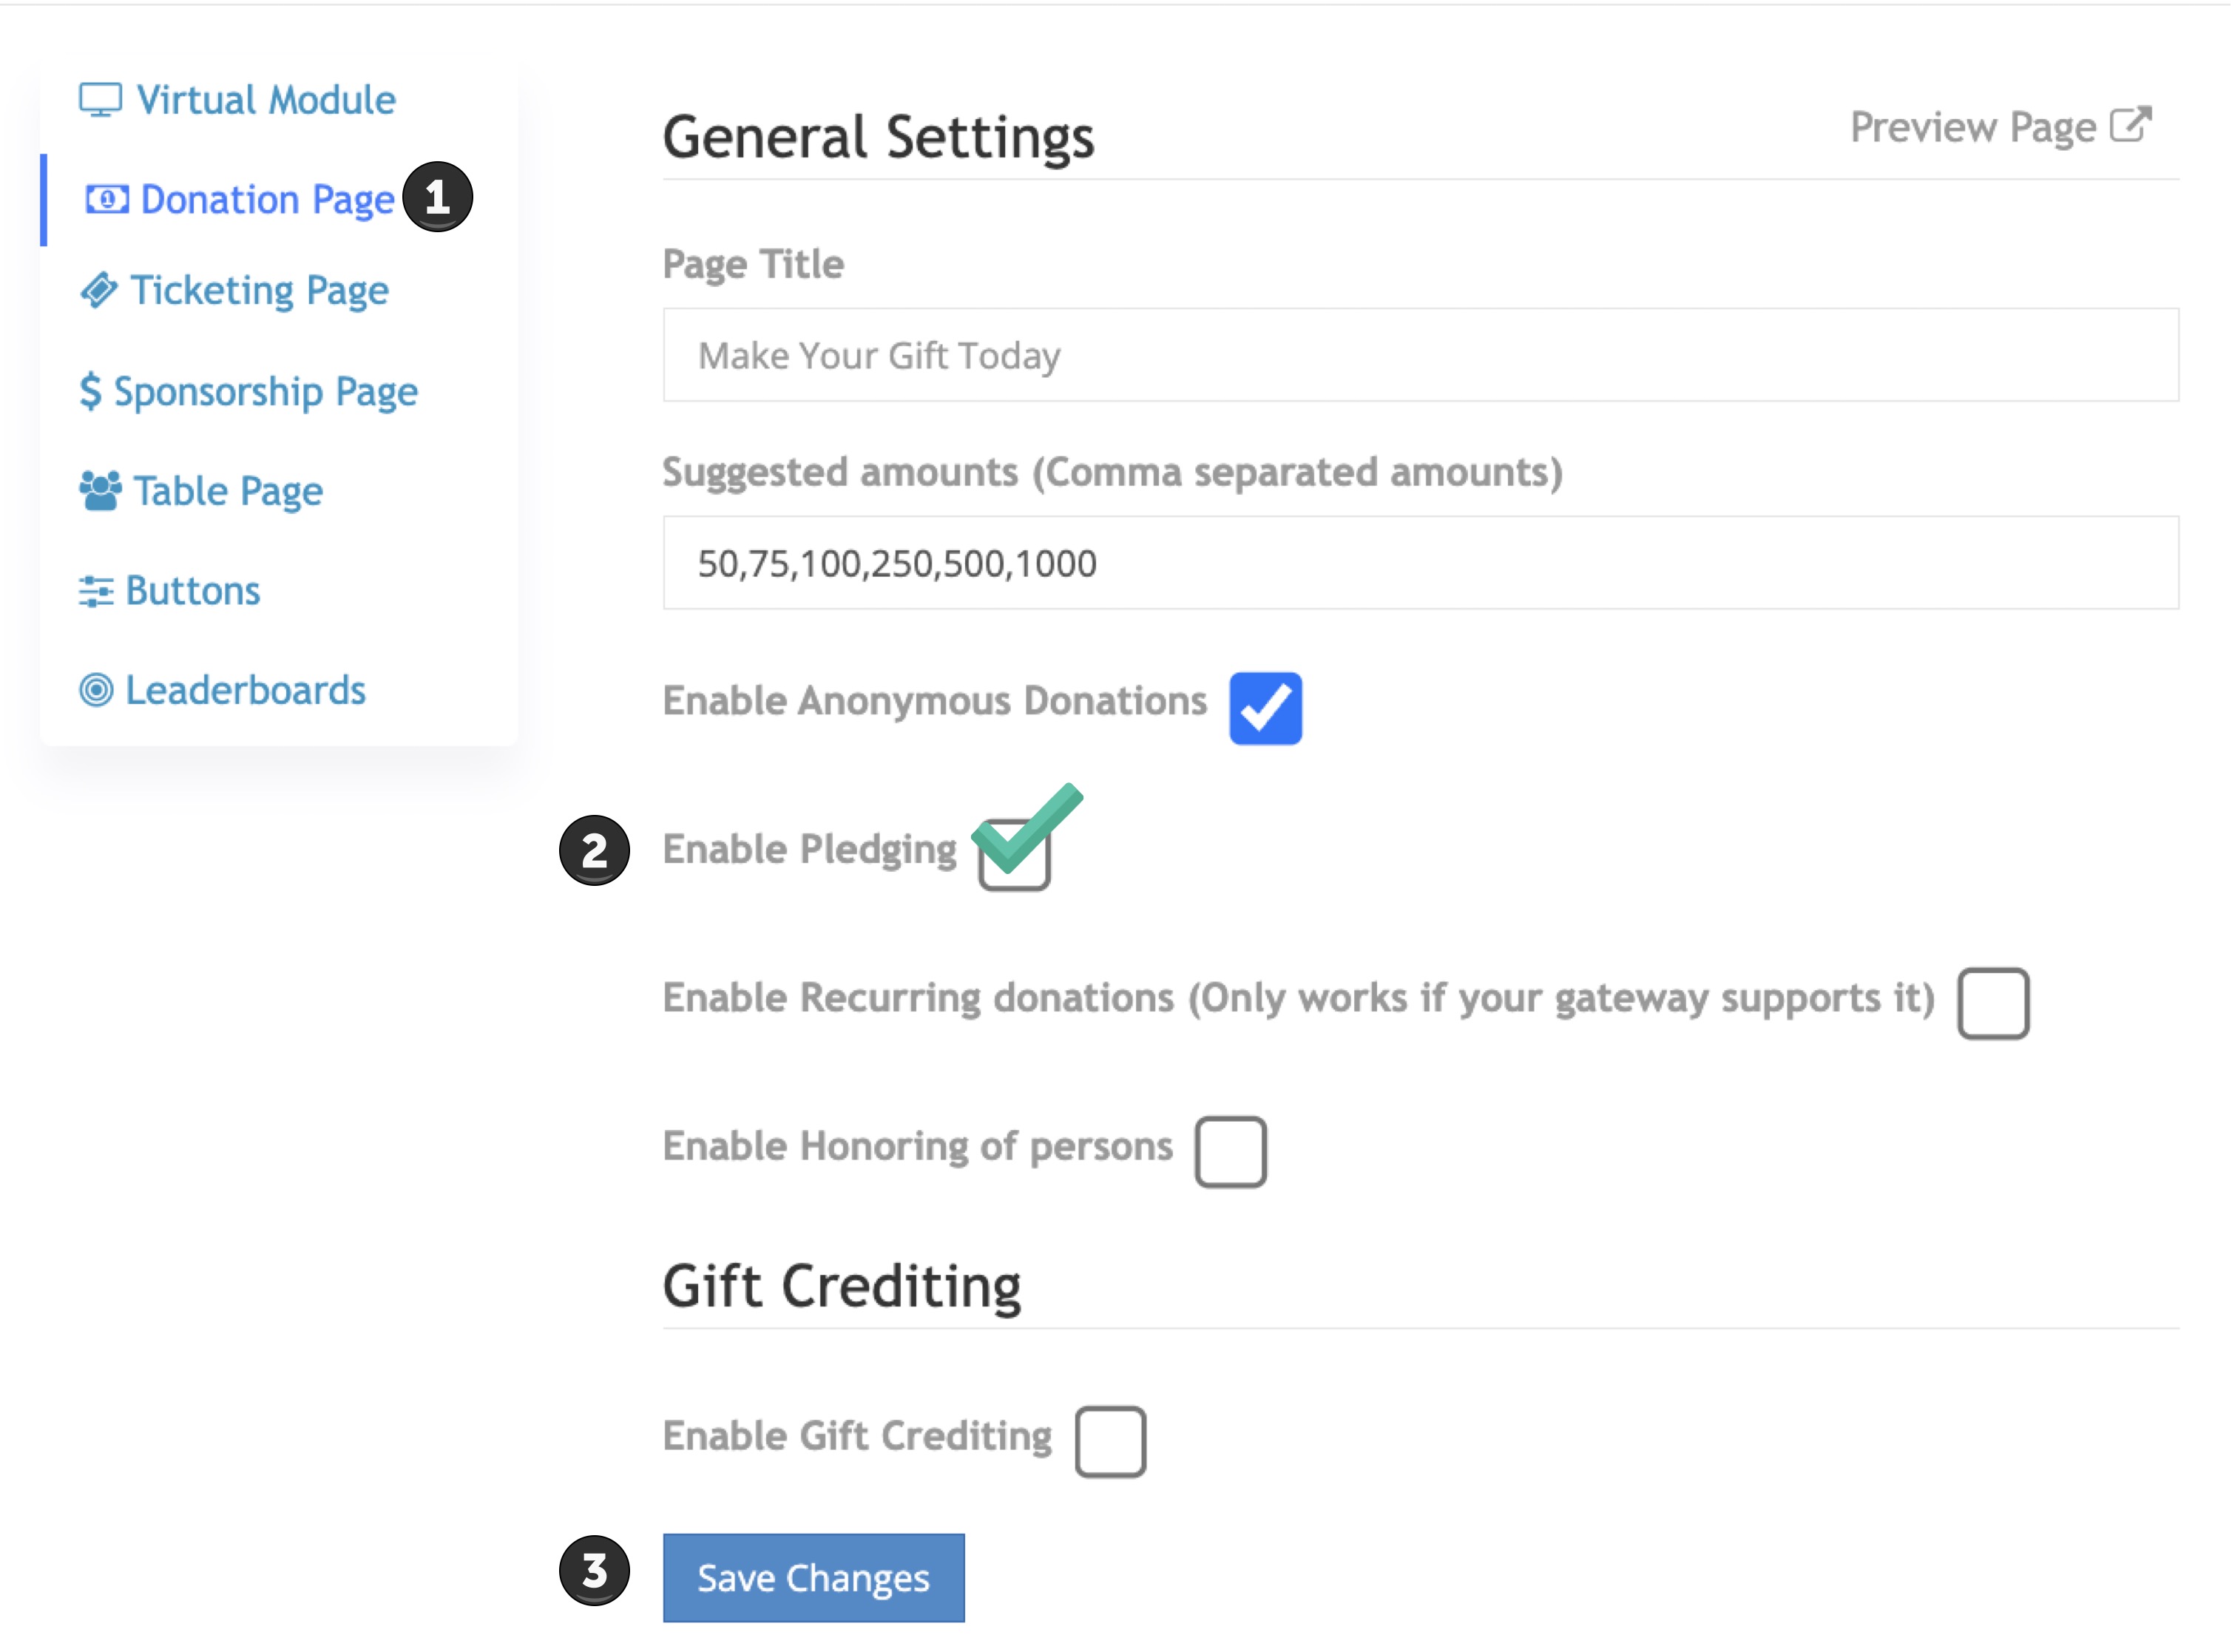2232x1652 pixels.
Task: Click the Virtual Module monitor icon
Action: click(100, 100)
